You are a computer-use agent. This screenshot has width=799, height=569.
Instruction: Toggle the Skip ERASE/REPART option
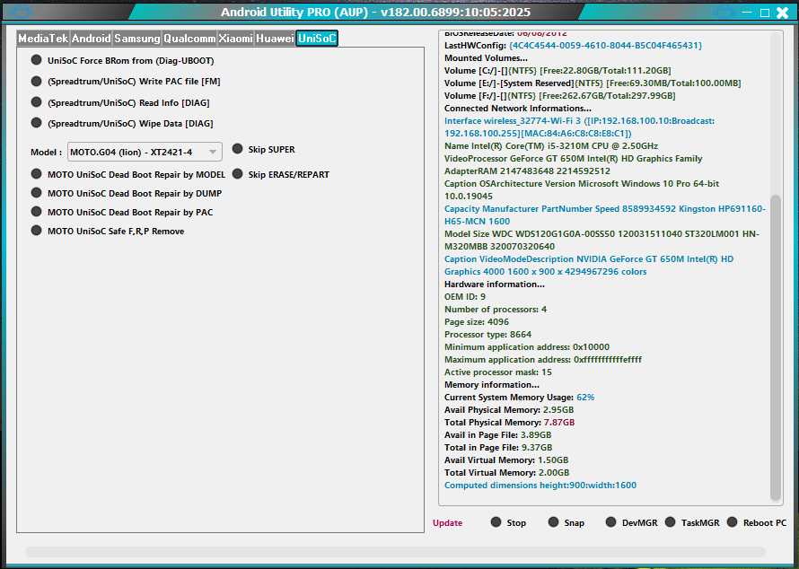[281, 174]
